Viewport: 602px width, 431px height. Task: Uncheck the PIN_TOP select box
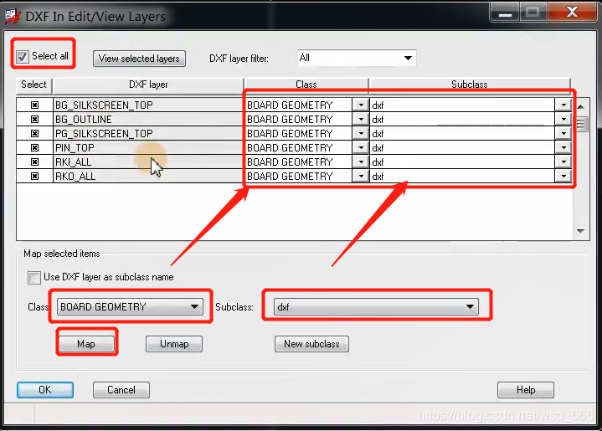pyautogui.click(x=34, y=147)
